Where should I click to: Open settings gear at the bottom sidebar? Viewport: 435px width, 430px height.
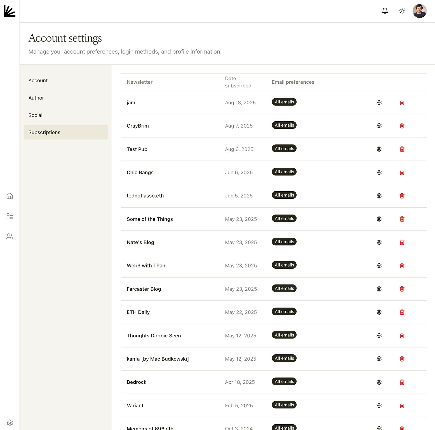[10, 423]
